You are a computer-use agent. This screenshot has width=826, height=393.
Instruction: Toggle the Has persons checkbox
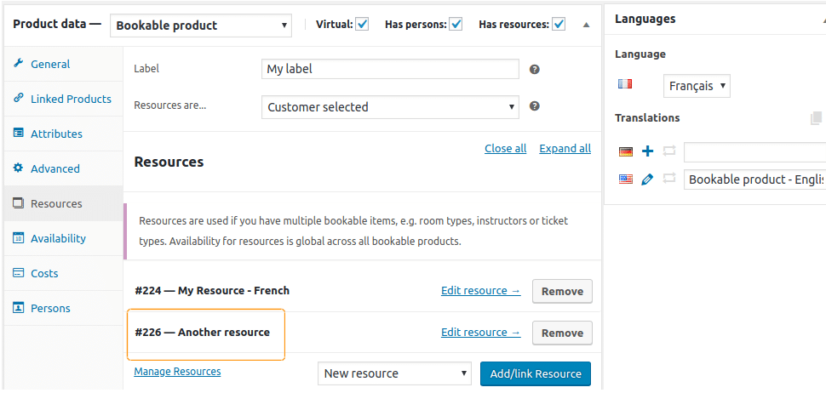click(x=456, y=24)
